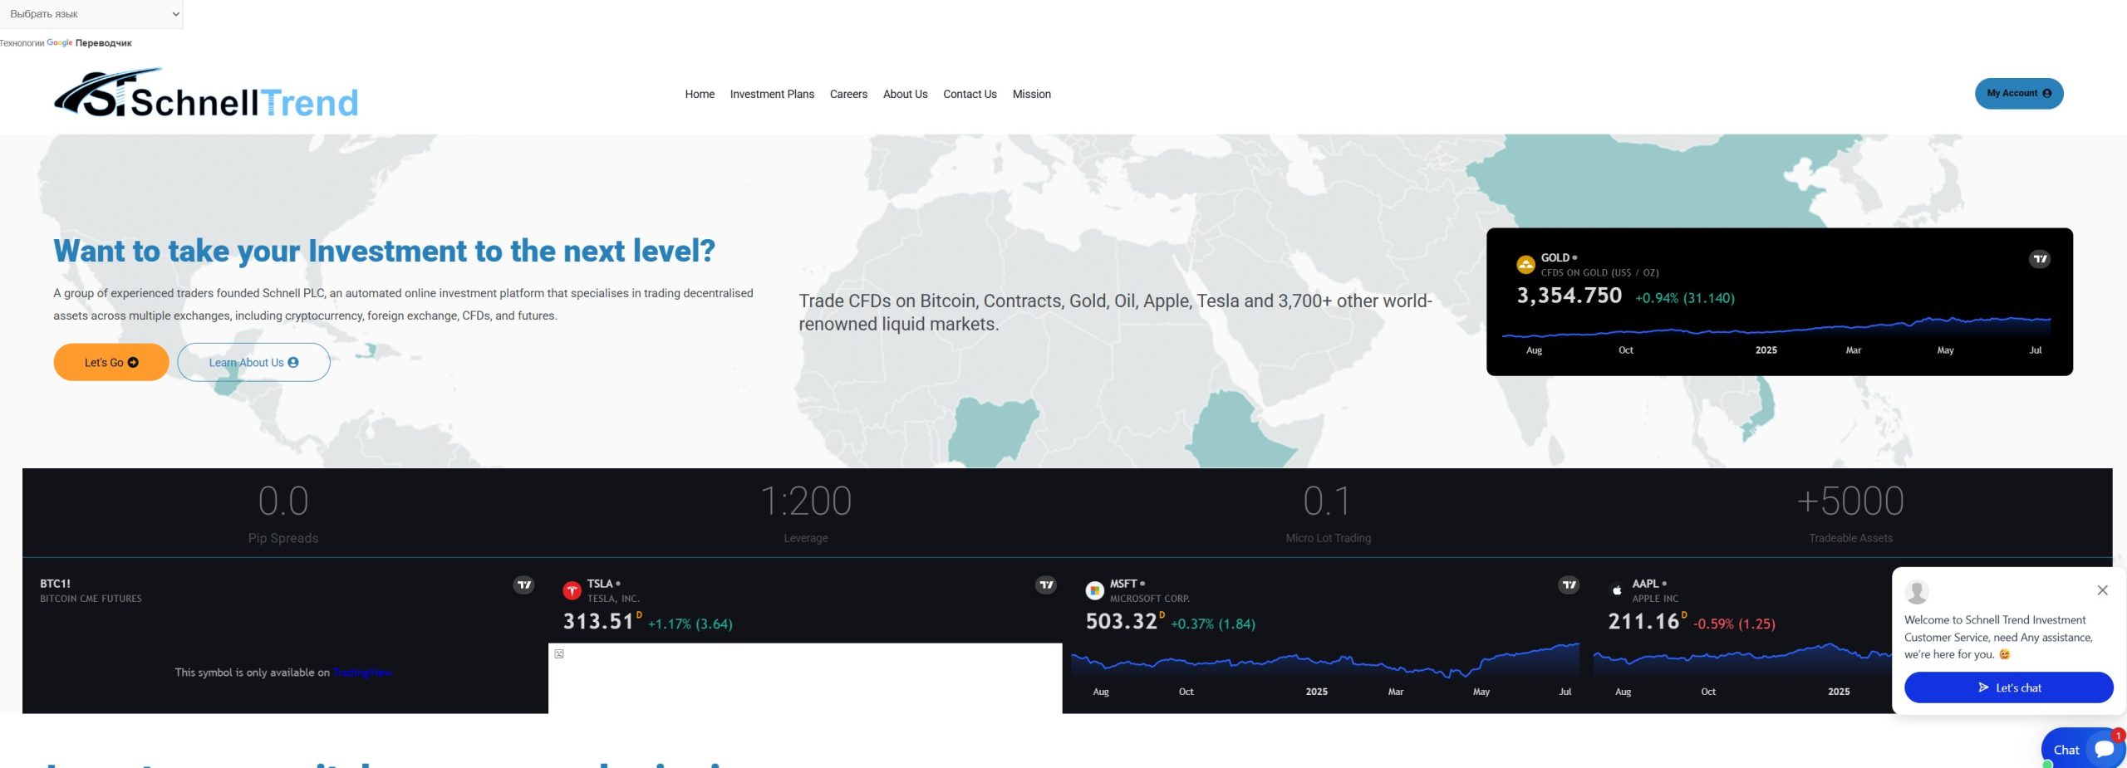The width and height of the screenshot is (2127, 768).
Task: Open the Mission page
Action: coord(1031,95)
